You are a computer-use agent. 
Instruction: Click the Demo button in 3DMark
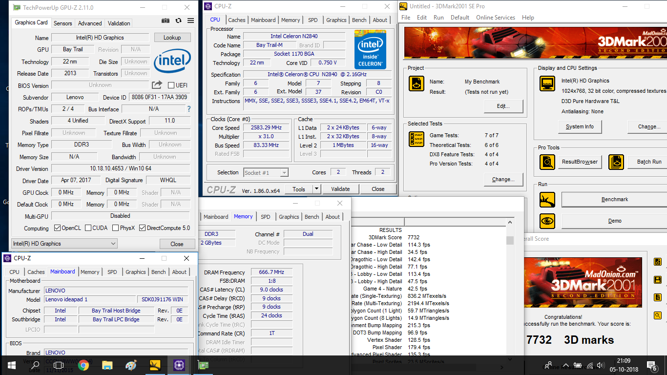point(614,221)
